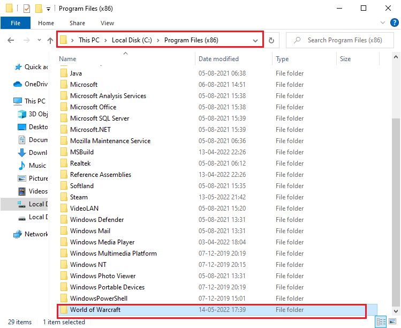Click the New folder icon in the title bar
Screen dimensions: 401x328
[x=39, y=9]
